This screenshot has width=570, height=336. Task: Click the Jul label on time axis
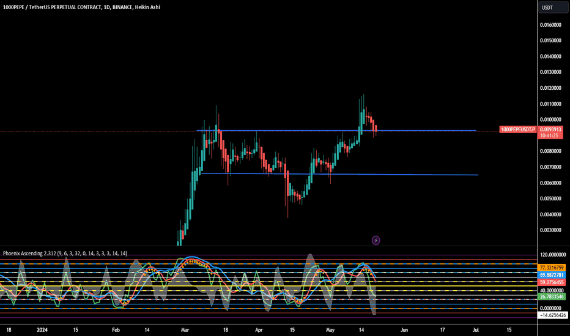(x=475, y=330)
